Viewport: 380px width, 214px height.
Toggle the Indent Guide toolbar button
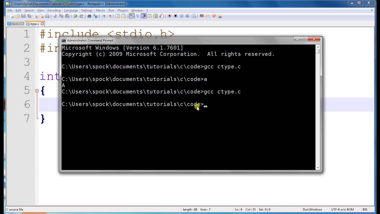pos(144,16)
